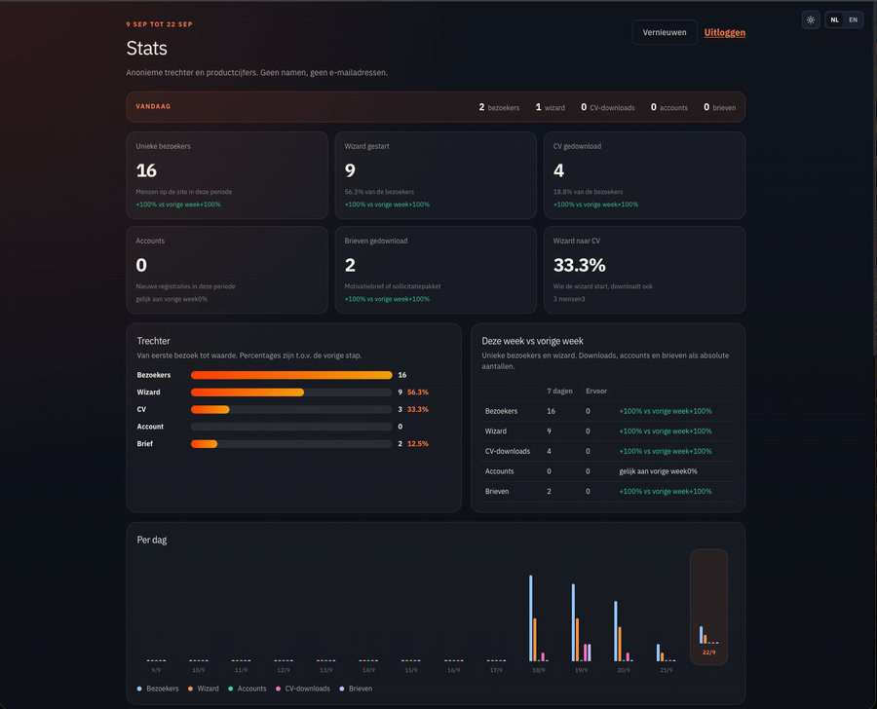
Task: Click the 12.5% funnel percentage
Action: point(418,444)
